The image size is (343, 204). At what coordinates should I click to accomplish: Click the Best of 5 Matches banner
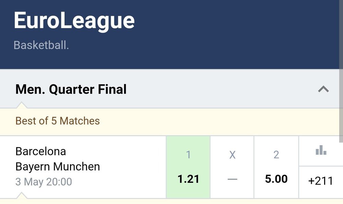[58, 121]
